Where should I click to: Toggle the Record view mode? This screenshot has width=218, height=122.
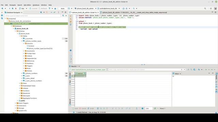point(70,102)
